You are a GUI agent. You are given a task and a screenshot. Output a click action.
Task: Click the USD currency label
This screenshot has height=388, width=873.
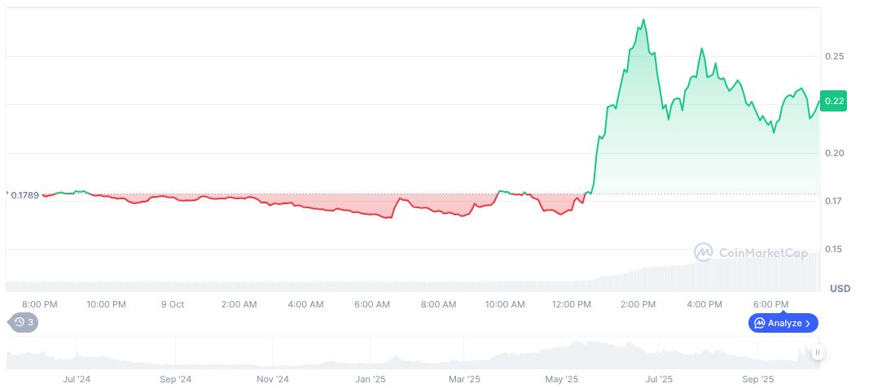[840, 289]
